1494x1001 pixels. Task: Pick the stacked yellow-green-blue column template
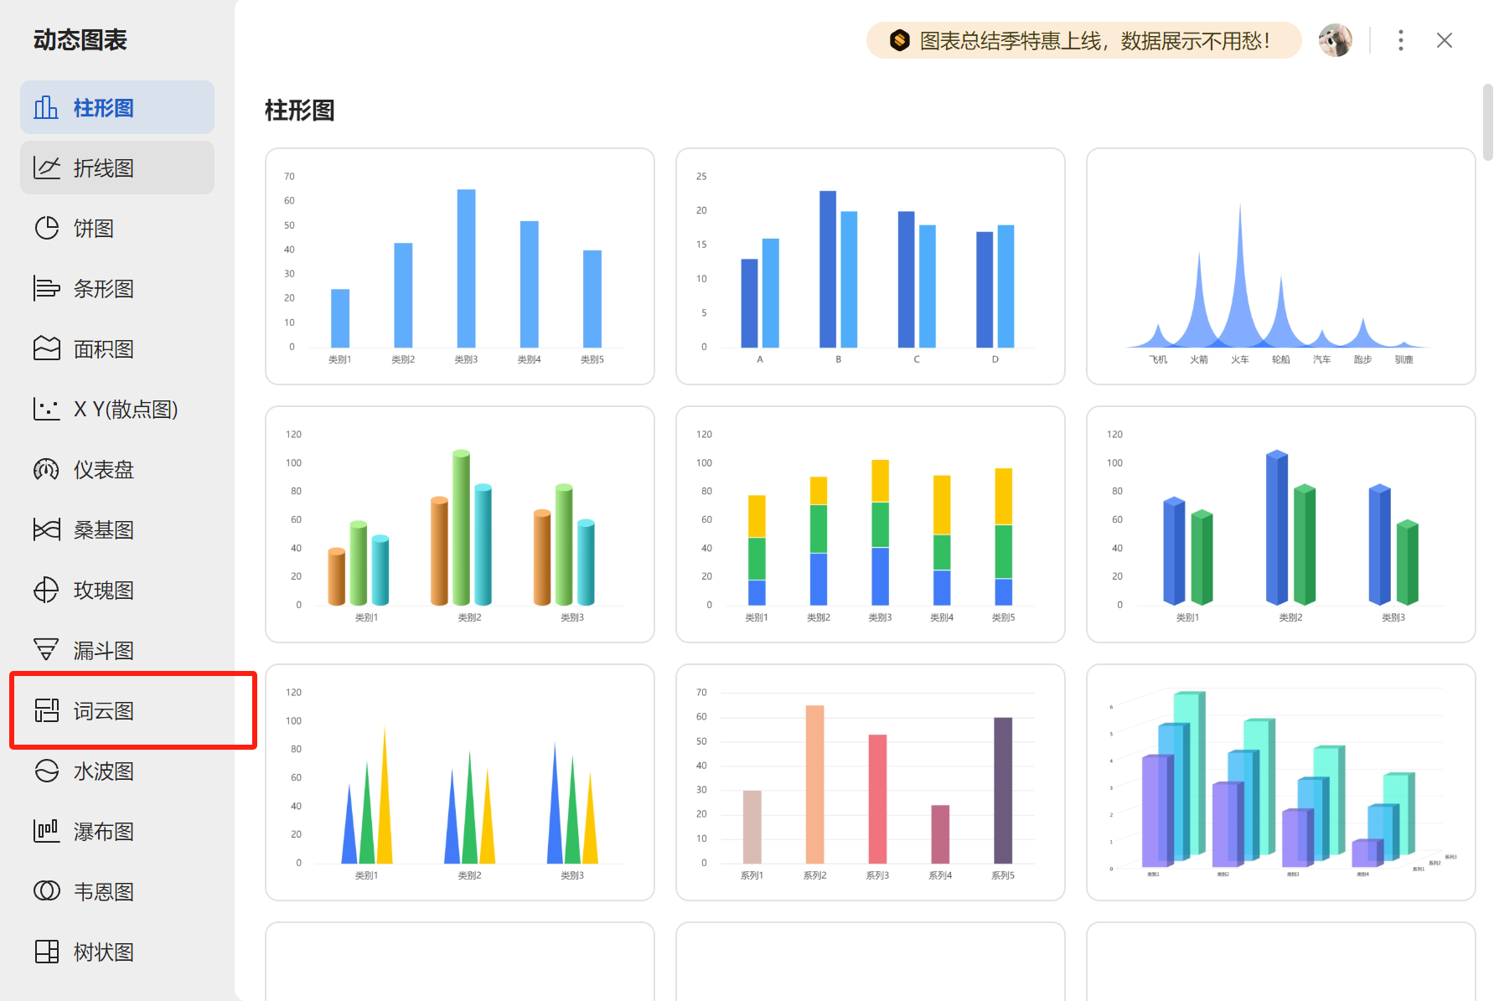click(x=871, y=524)
